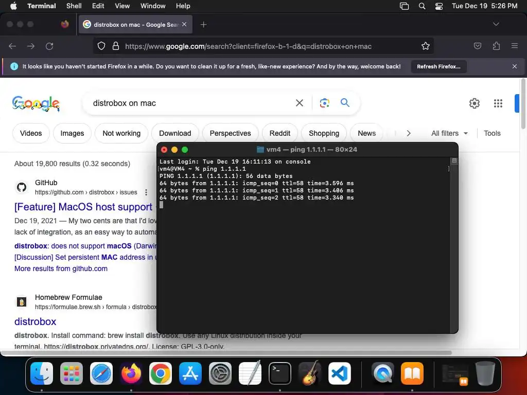
Task: Click the Refresh Firefox button
Action: pos(438,66)
